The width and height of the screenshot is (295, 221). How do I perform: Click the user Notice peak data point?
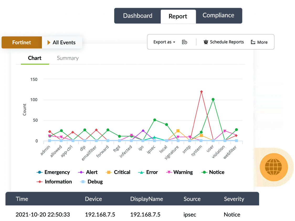click(x=213, y=100)
